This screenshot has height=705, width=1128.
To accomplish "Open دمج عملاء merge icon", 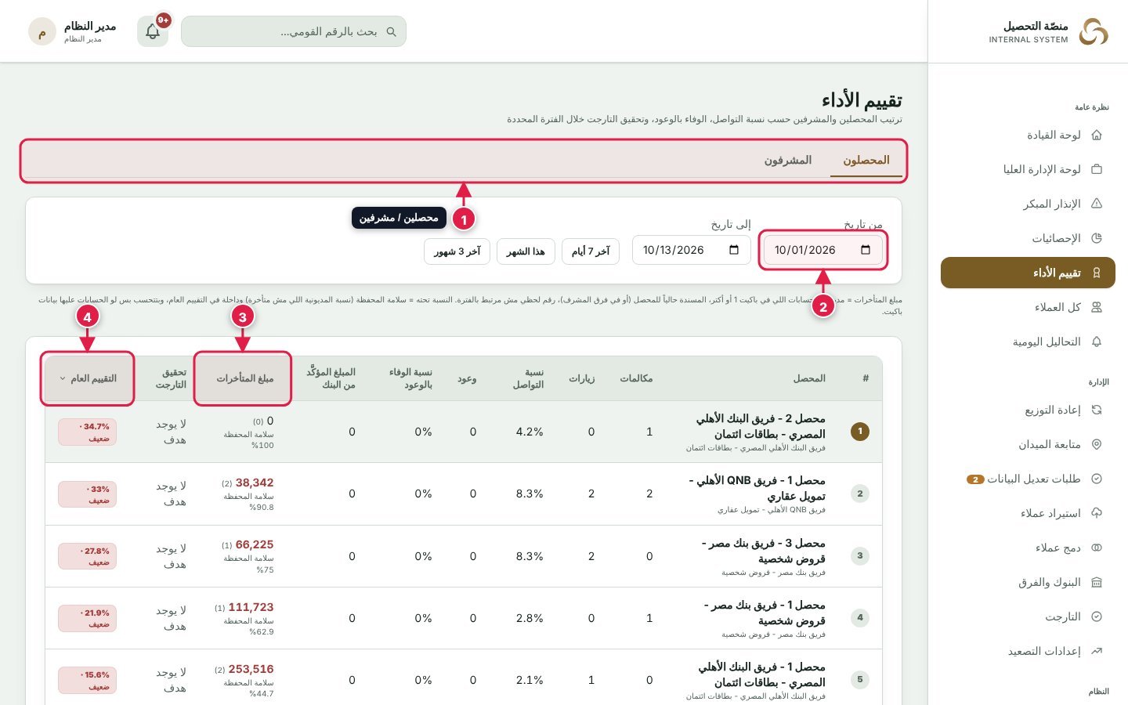I will point(1097,548).
